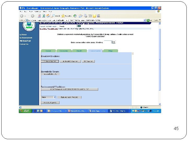This screenshot has height=141, width=188.
Task: Open the Favorites star icon
Action: 63,16
